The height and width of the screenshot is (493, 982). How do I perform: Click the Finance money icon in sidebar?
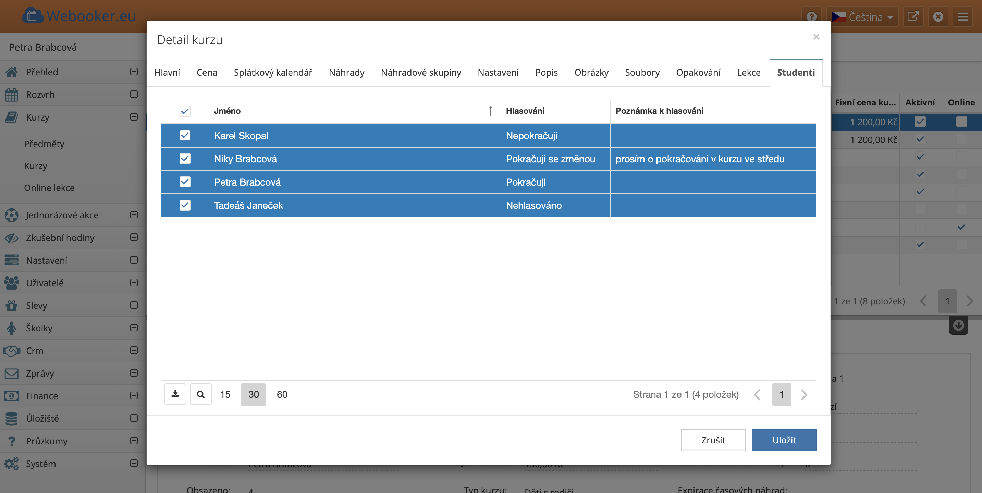pyautogui.click(x=11, y=396)
